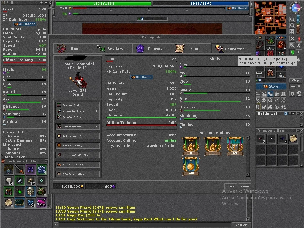
Task: Select the account badge numbered 5
Action: click(191, 146)
